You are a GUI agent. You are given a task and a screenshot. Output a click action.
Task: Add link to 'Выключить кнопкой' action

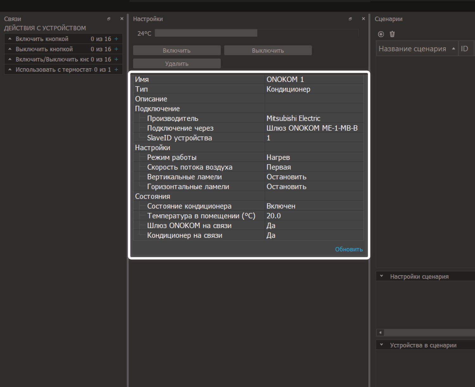pyautogui.click(x=116, y=49)
